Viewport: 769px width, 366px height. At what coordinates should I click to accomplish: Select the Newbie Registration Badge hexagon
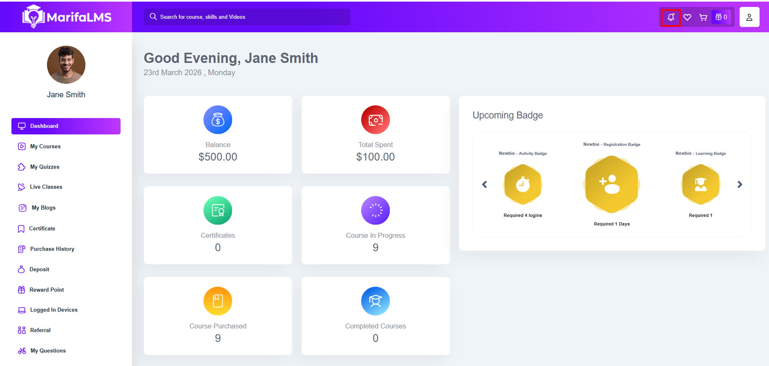pos(611,184)
